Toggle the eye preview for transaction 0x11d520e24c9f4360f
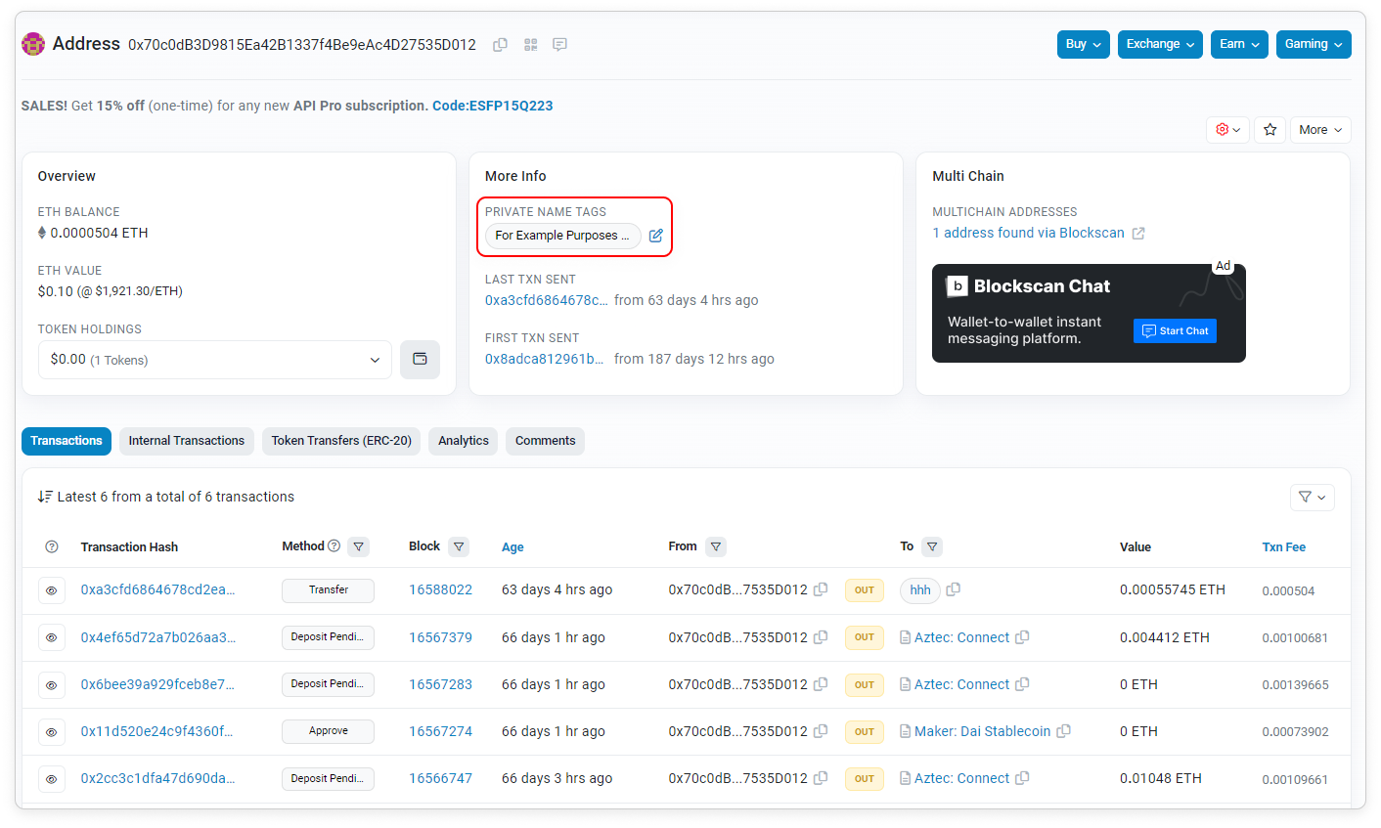Image resolution: width=1381 pixels, height=828 pixels. (x=52, y=731)
